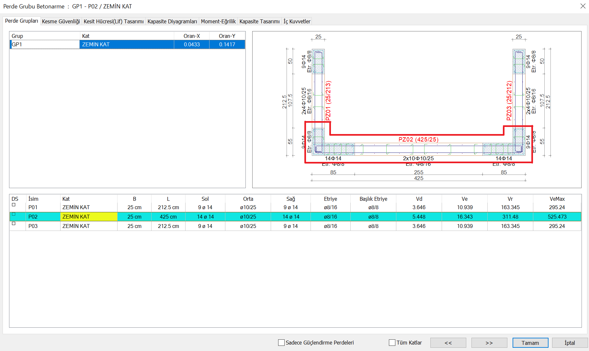
Task: Open Kesit Hücresi(Lif) Tasarımı tab
Action: pyautogui.click(x=114, y=21)
